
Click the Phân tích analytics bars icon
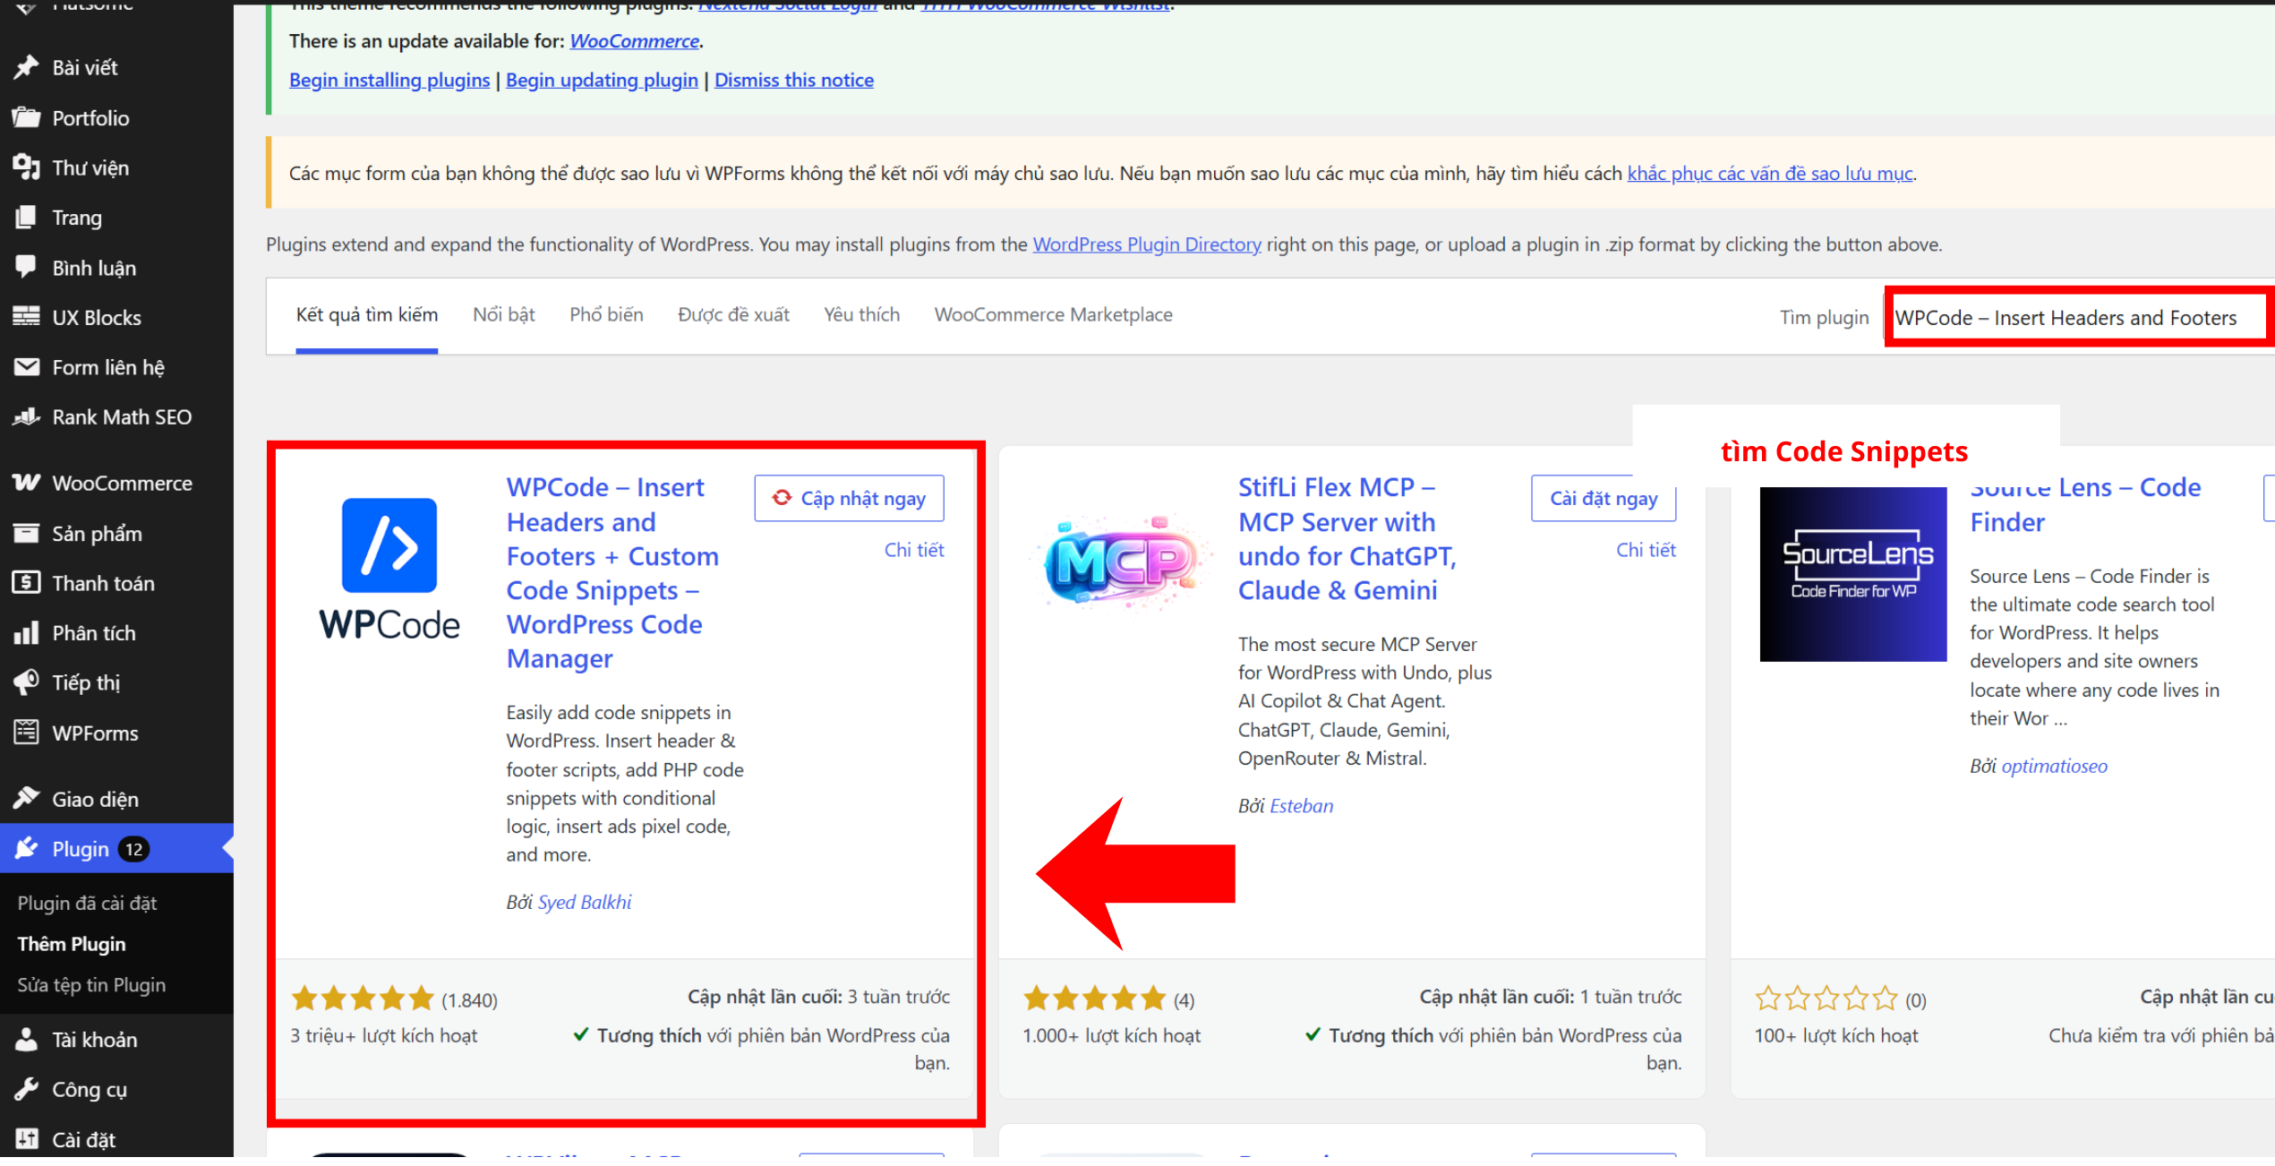pyautogui.click(x=26, y=634)
